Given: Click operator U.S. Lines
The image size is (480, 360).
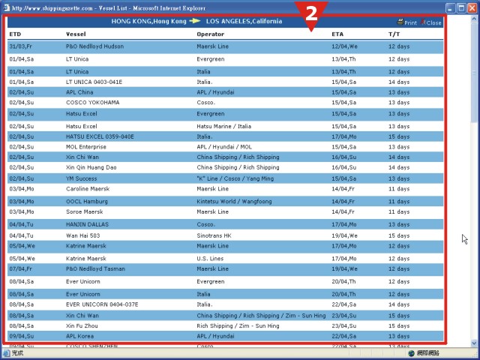Looking at the screenshot, I should click(210, 259).
